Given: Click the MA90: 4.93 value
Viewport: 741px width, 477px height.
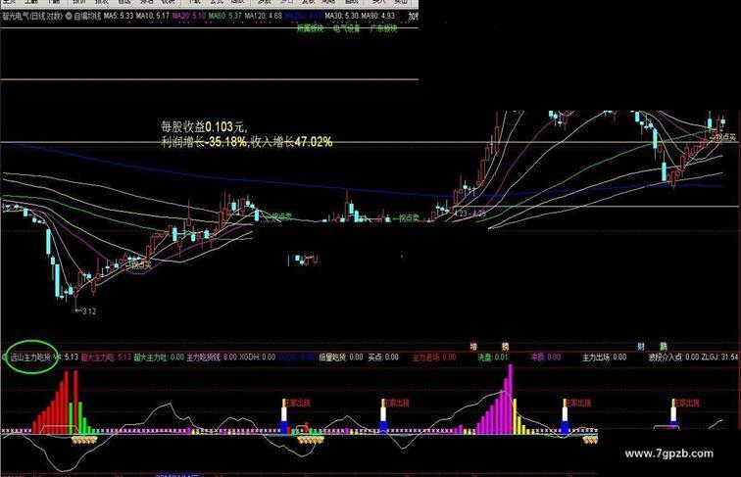Looking at the screenshot, I should point(377,16).
